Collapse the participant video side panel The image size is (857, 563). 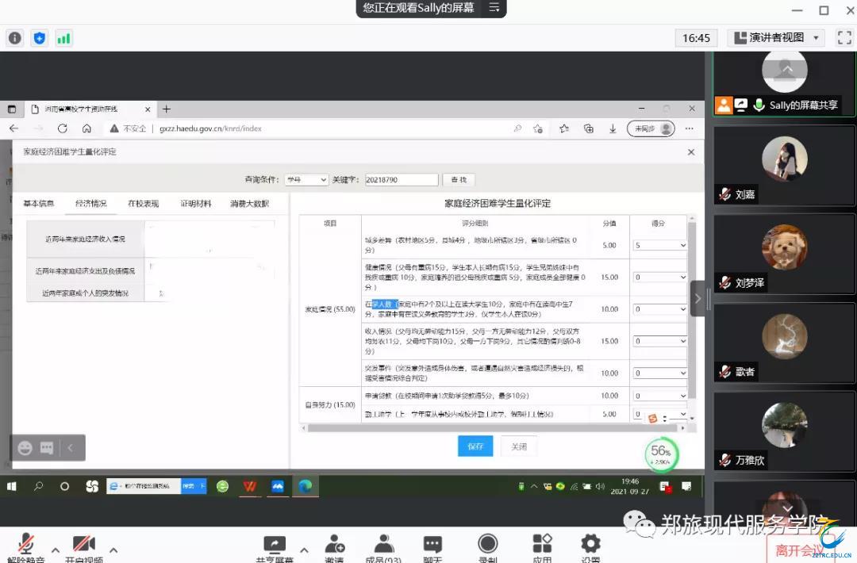coord(698,298)
